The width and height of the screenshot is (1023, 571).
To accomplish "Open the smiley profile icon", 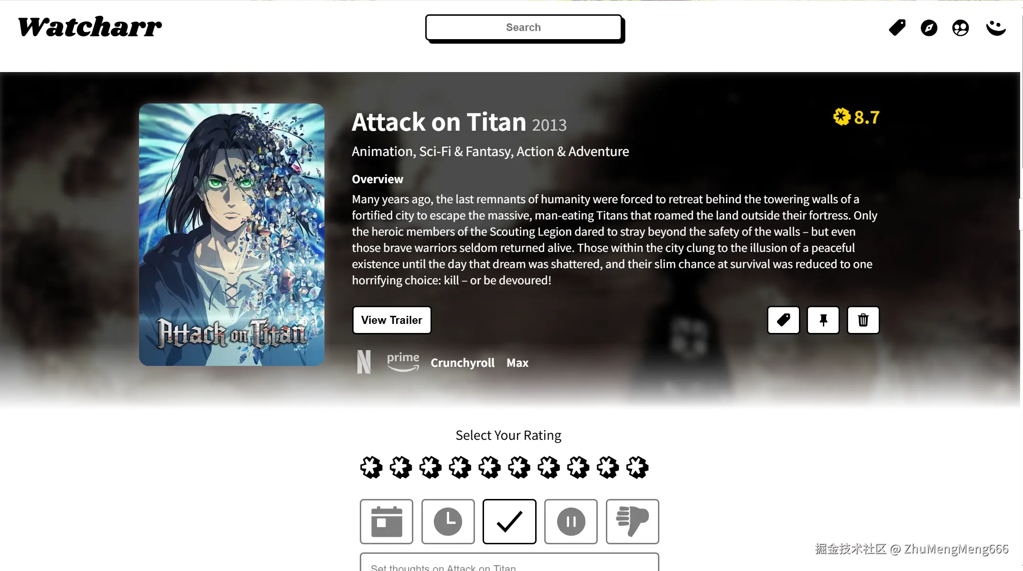I will click(996, 28).
